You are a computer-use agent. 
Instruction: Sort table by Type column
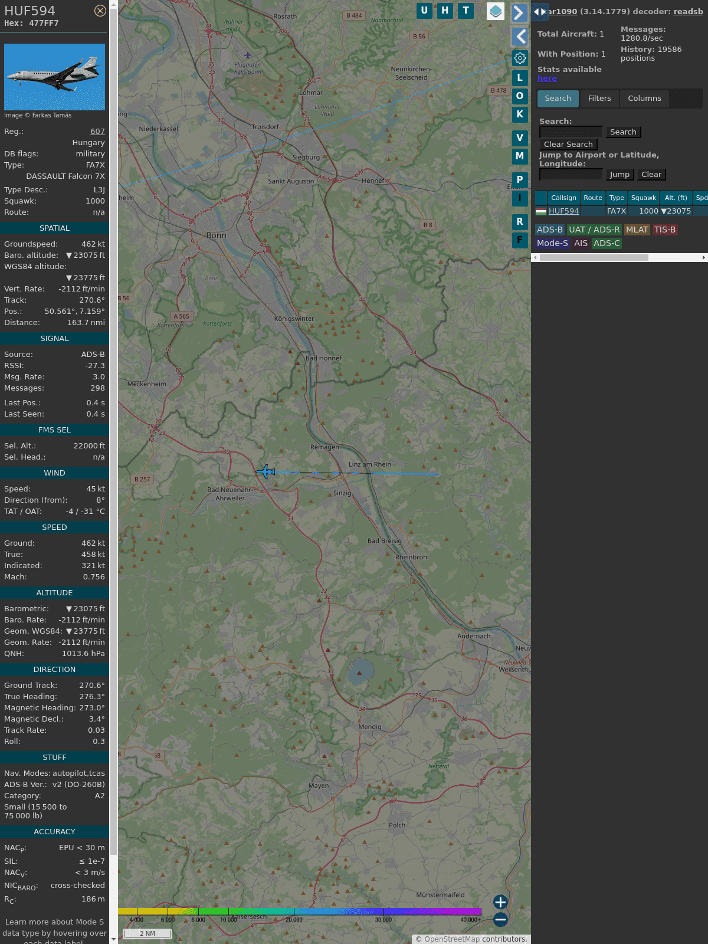coord(617,198)
